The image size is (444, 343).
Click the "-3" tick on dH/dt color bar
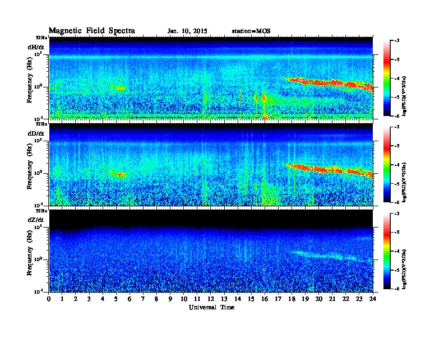pyautogui.click(x=397, y=59)
